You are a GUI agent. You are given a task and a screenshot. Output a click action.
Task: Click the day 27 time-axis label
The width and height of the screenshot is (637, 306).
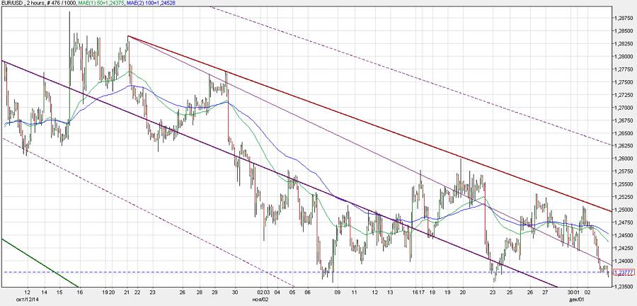coord(545,292)
